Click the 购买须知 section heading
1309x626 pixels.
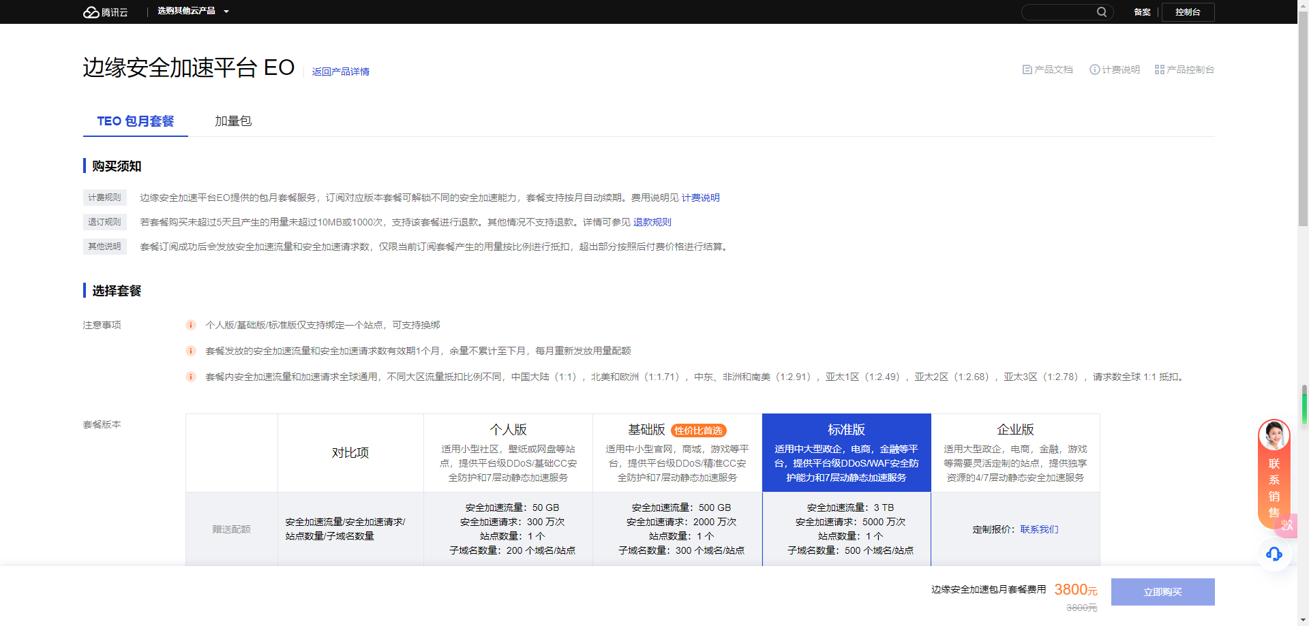pyautogui.click(x=117, y=166)
